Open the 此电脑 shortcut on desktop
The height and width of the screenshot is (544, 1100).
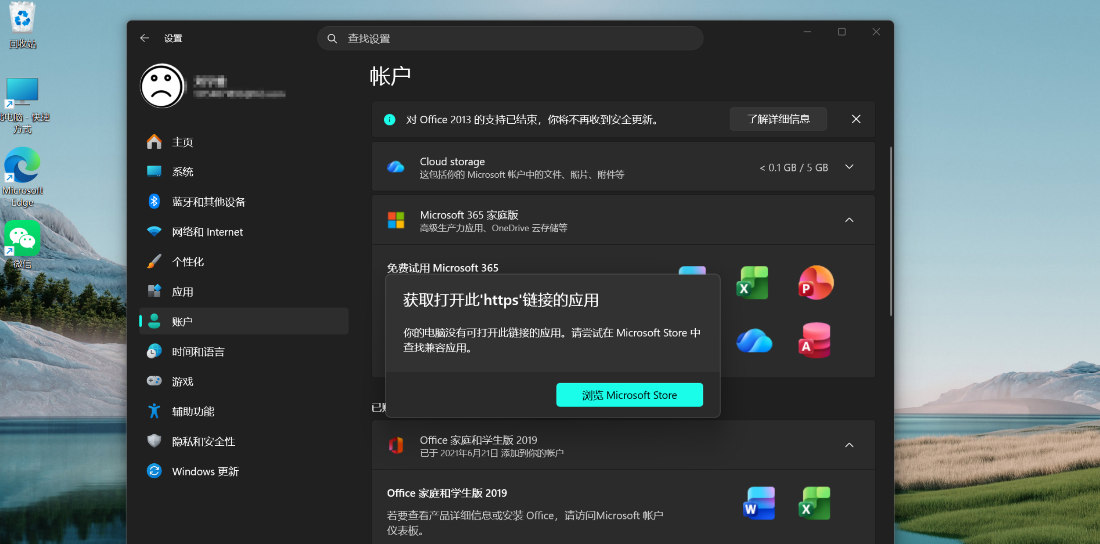pos(22,105)
